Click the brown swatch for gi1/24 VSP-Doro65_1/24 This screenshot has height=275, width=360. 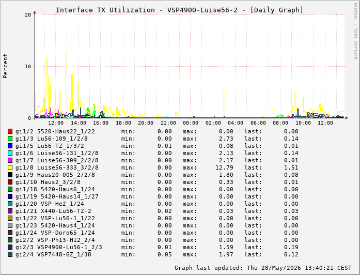10,233
